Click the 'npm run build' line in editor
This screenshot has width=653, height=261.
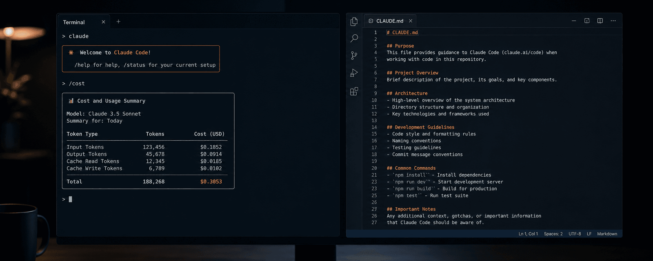point(442,188)
